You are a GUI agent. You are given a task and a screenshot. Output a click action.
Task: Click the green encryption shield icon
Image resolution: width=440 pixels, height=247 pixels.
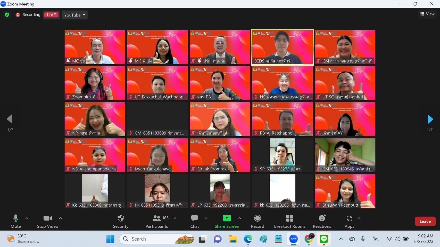(7, 15)
